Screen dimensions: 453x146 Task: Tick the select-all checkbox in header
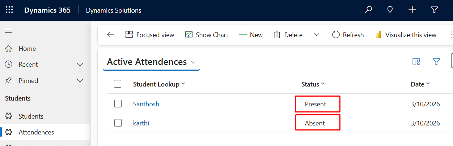[118, 84]
